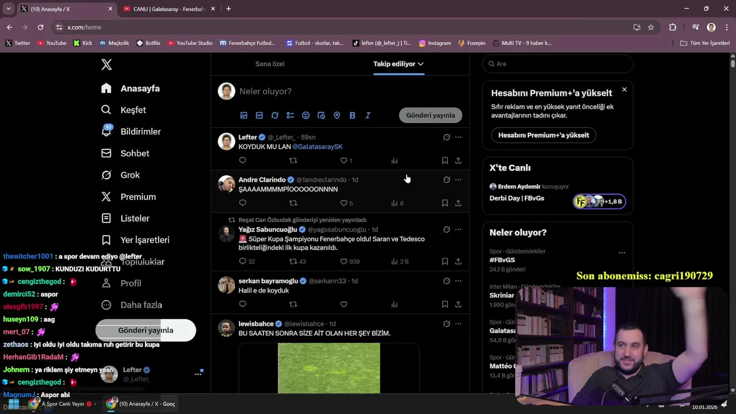This screenshot has height=414, width=736.
Task: Click the Ara search field
Action: pos(558,64)
